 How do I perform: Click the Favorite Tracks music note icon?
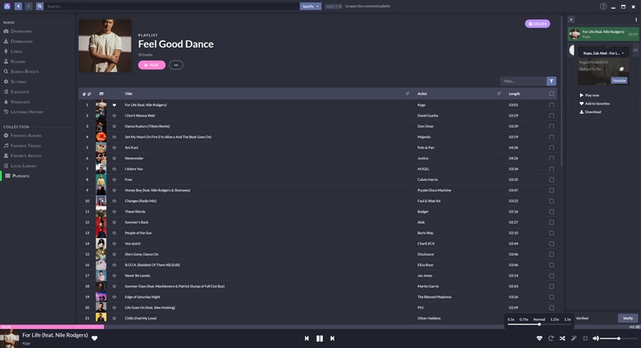point(6,145)
